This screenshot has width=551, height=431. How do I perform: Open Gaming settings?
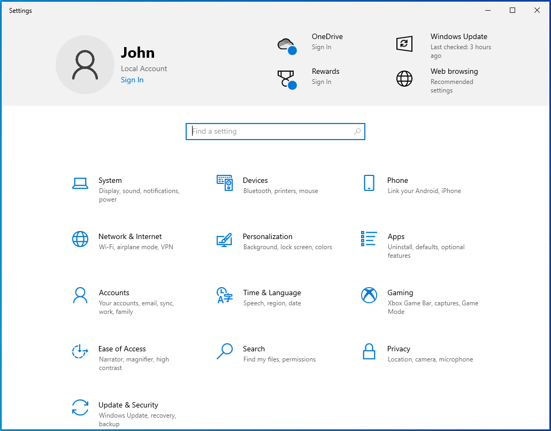tap(401, 299)
